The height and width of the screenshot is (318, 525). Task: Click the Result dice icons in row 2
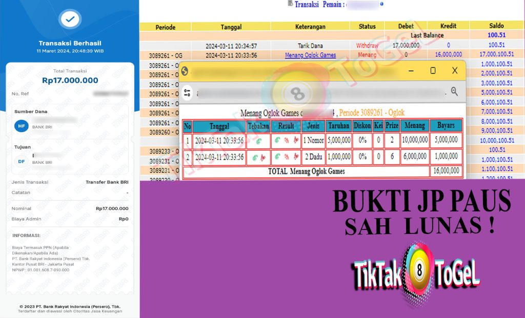[x=286, y=157]
